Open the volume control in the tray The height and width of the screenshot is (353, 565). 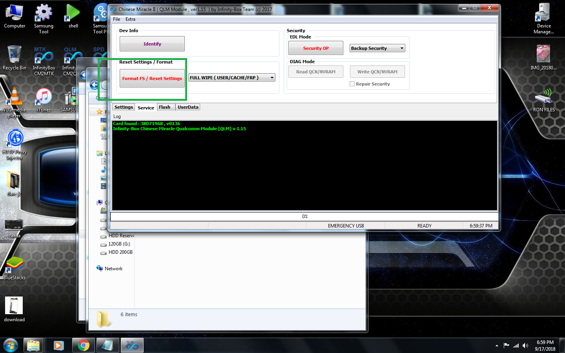coord(525,346)
